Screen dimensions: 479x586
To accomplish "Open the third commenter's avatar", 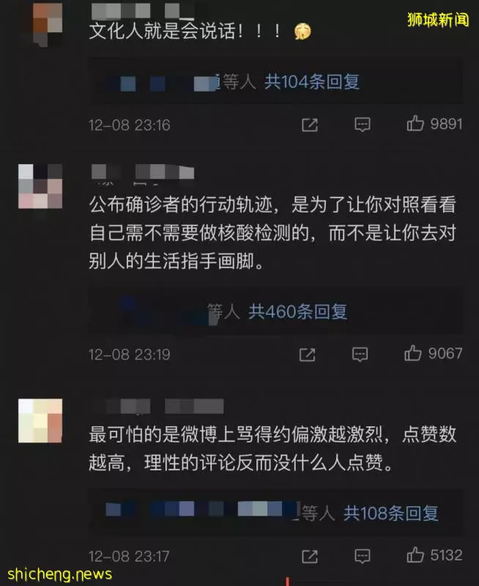I will 40,420.
